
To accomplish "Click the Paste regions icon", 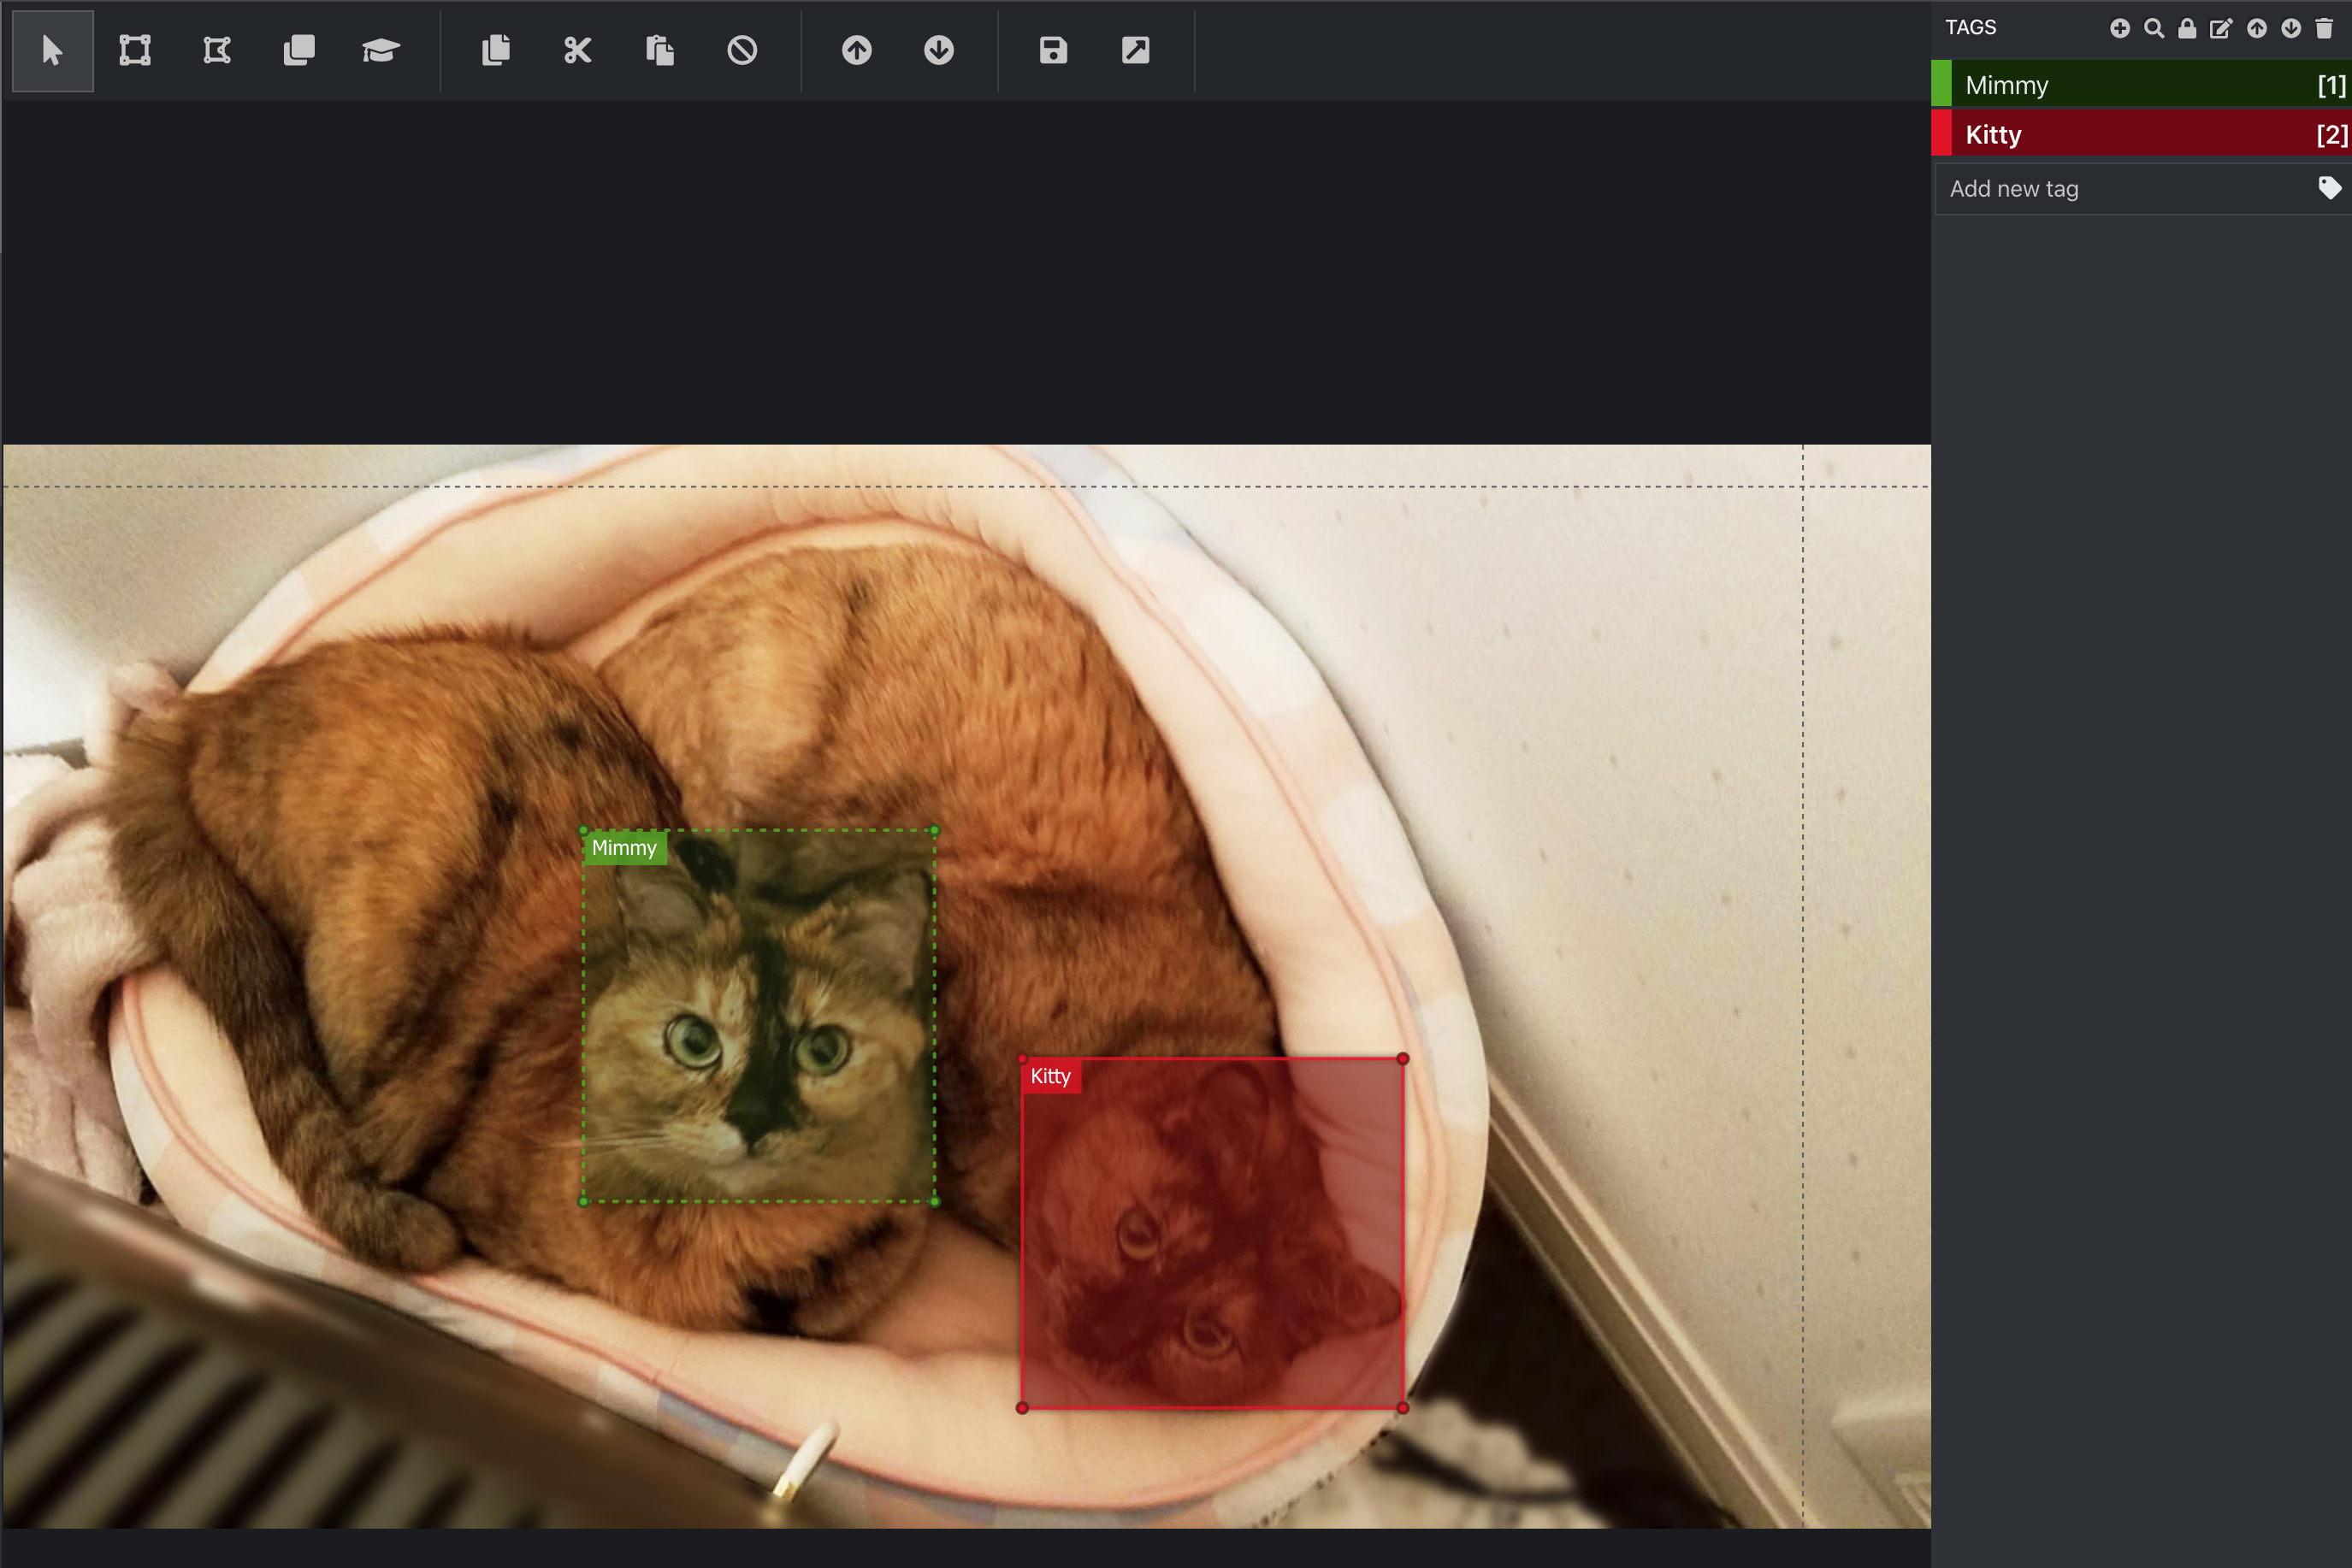I will pyautogui.click(x=659, y=50).
